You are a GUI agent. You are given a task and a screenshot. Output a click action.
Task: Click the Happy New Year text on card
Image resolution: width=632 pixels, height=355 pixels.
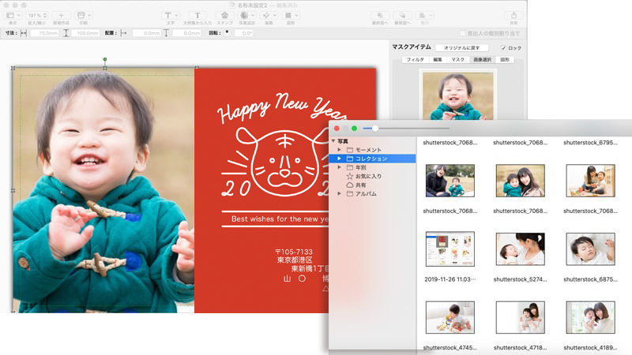(x=282, y=108)
